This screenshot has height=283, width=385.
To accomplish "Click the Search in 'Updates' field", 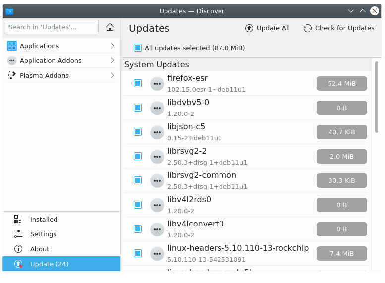I will click(52, 27).
